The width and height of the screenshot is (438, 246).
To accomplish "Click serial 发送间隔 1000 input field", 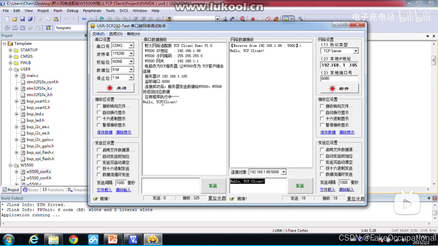I will [x=121, y=183].
